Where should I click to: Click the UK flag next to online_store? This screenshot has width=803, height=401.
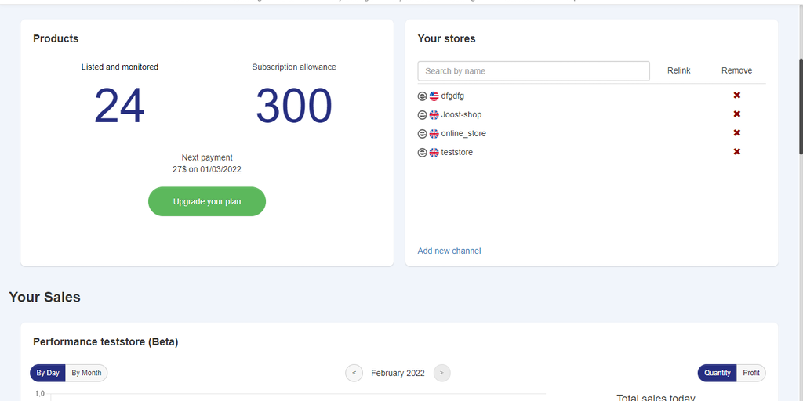coord(434,134)
